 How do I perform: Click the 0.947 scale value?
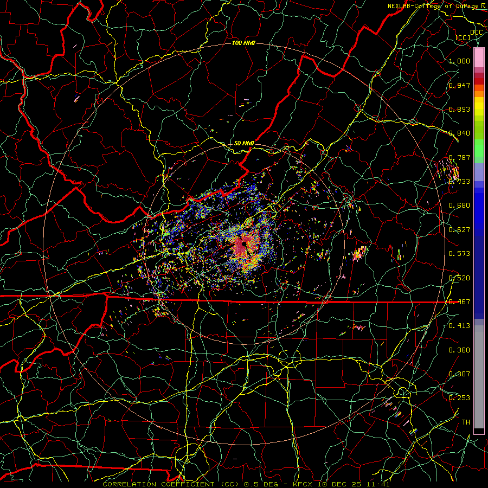459,85
